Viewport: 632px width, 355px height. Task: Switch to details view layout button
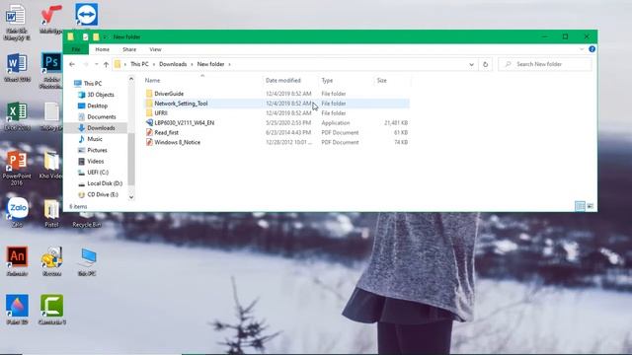(x=580, y=206)
